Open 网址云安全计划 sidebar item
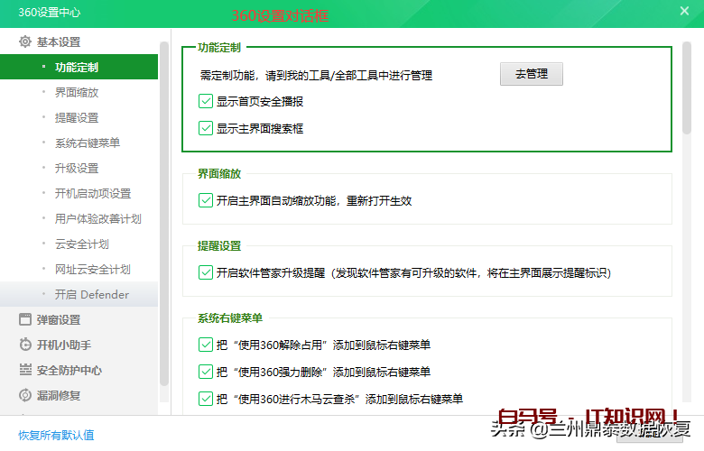This screenshot has height=451, width=704. (x=79, y=270)
